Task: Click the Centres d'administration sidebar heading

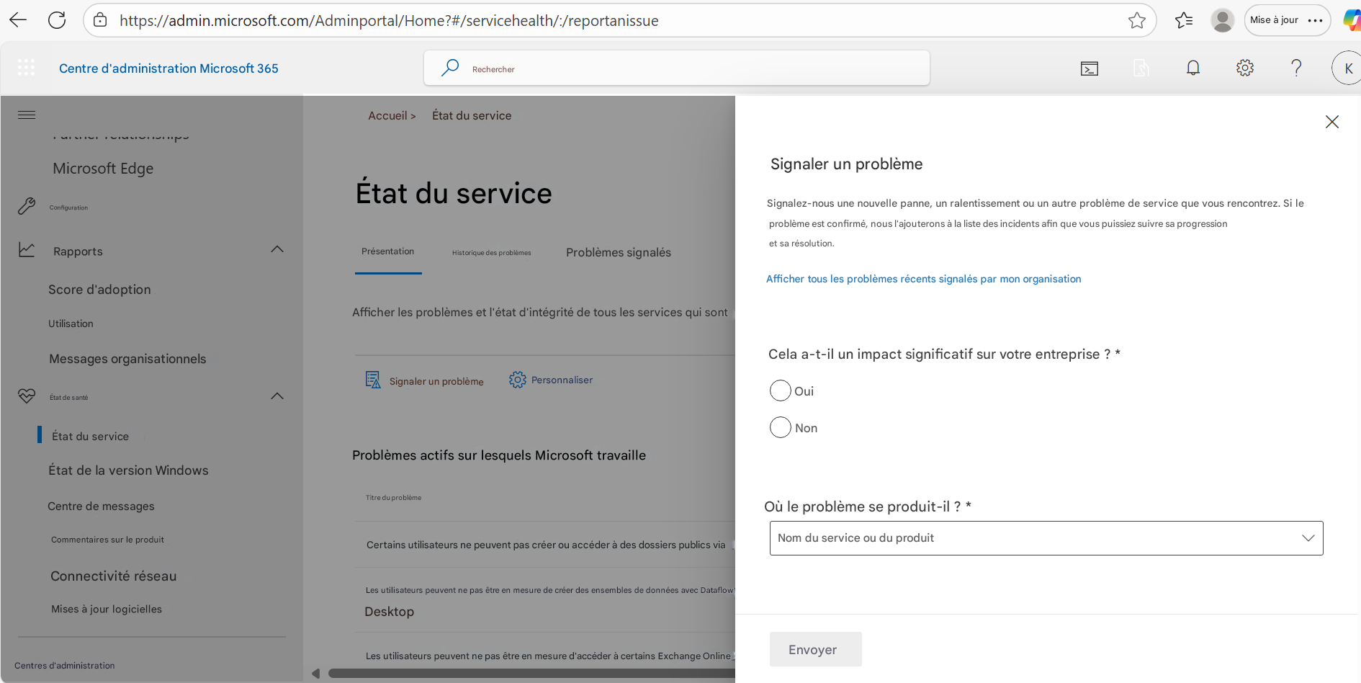Action: click(x=65, y=666)
